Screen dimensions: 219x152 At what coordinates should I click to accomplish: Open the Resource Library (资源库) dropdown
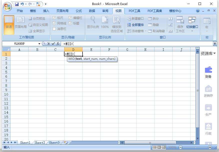click(208, 53)
